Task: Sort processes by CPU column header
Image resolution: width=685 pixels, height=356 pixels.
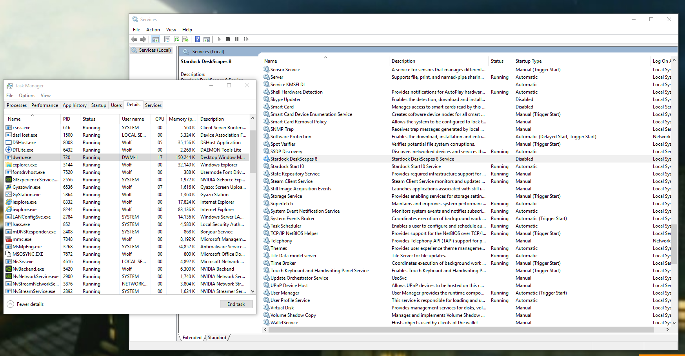Action: click(x=160, y=119)
